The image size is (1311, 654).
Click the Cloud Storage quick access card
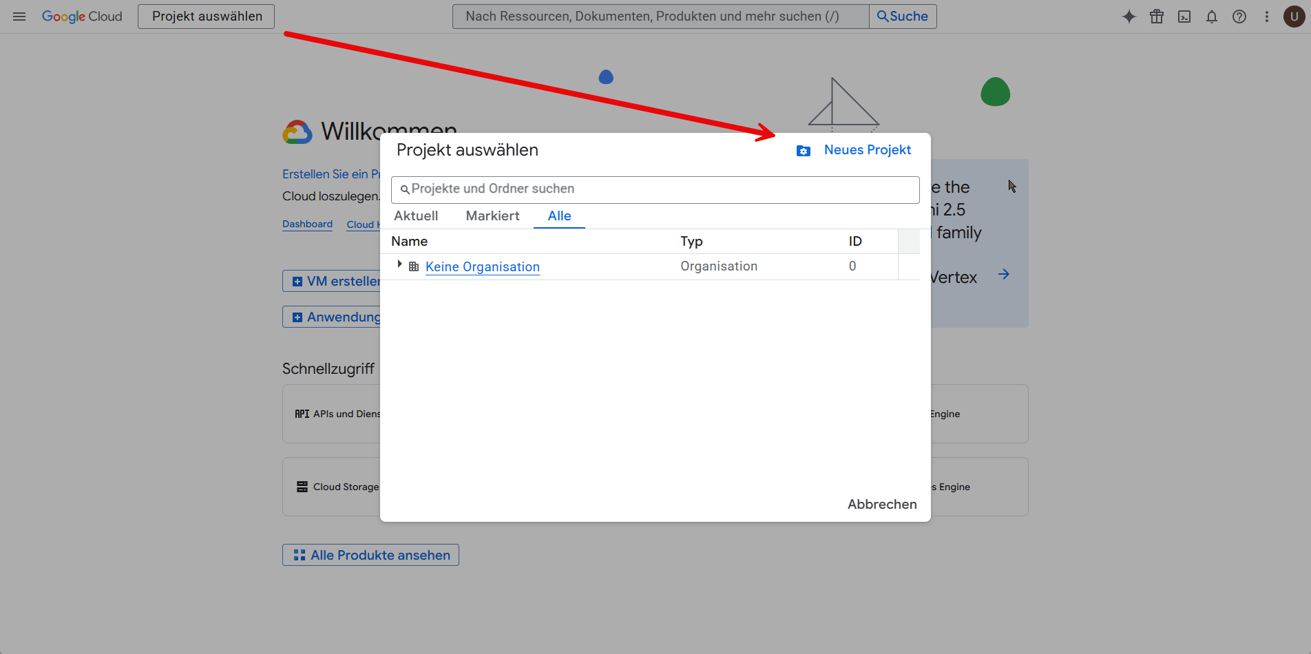[331, 487]
